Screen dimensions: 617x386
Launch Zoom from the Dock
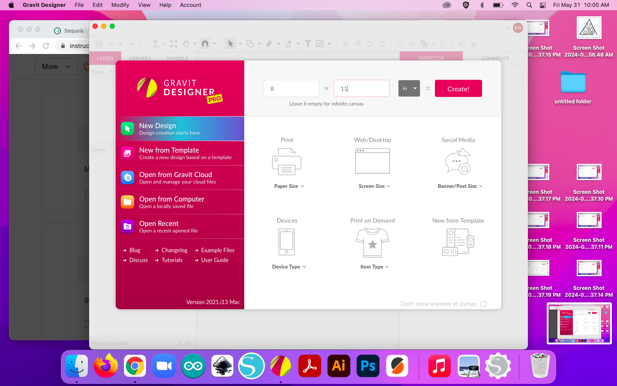[164, 366]
